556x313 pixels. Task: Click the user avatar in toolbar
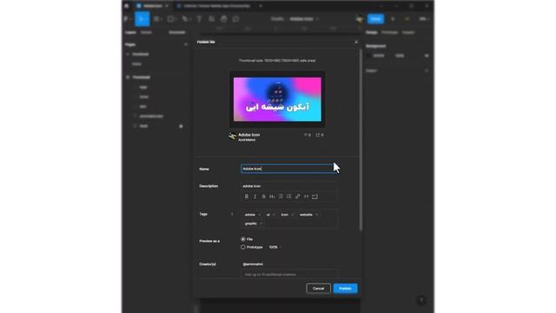tap(359, 19)
